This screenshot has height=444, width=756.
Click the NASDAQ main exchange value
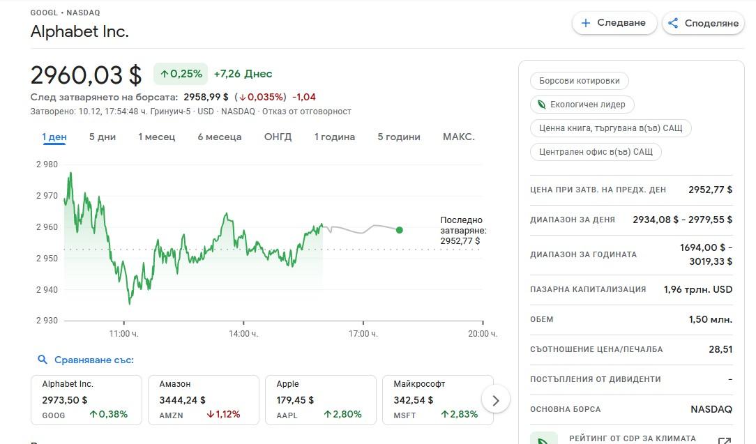711,409
